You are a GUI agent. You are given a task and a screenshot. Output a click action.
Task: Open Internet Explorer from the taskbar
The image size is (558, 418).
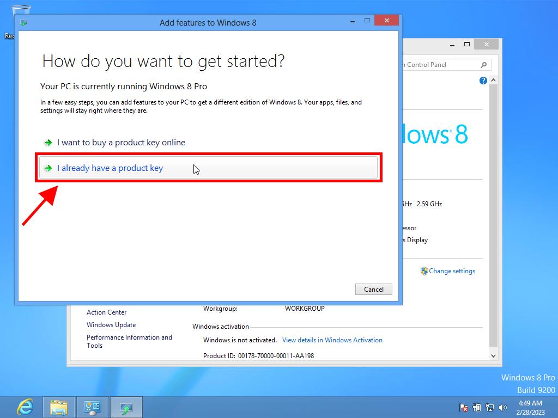click(25, 407)
